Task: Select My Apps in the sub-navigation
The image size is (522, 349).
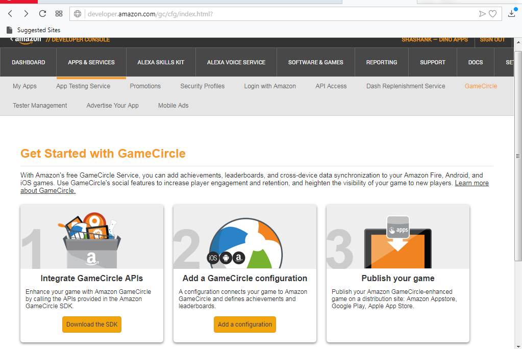Action: tap(24, 86)
